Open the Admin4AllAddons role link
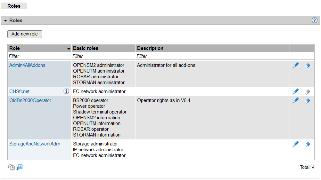This screenshot has width=321, height=180. point(27,65)
